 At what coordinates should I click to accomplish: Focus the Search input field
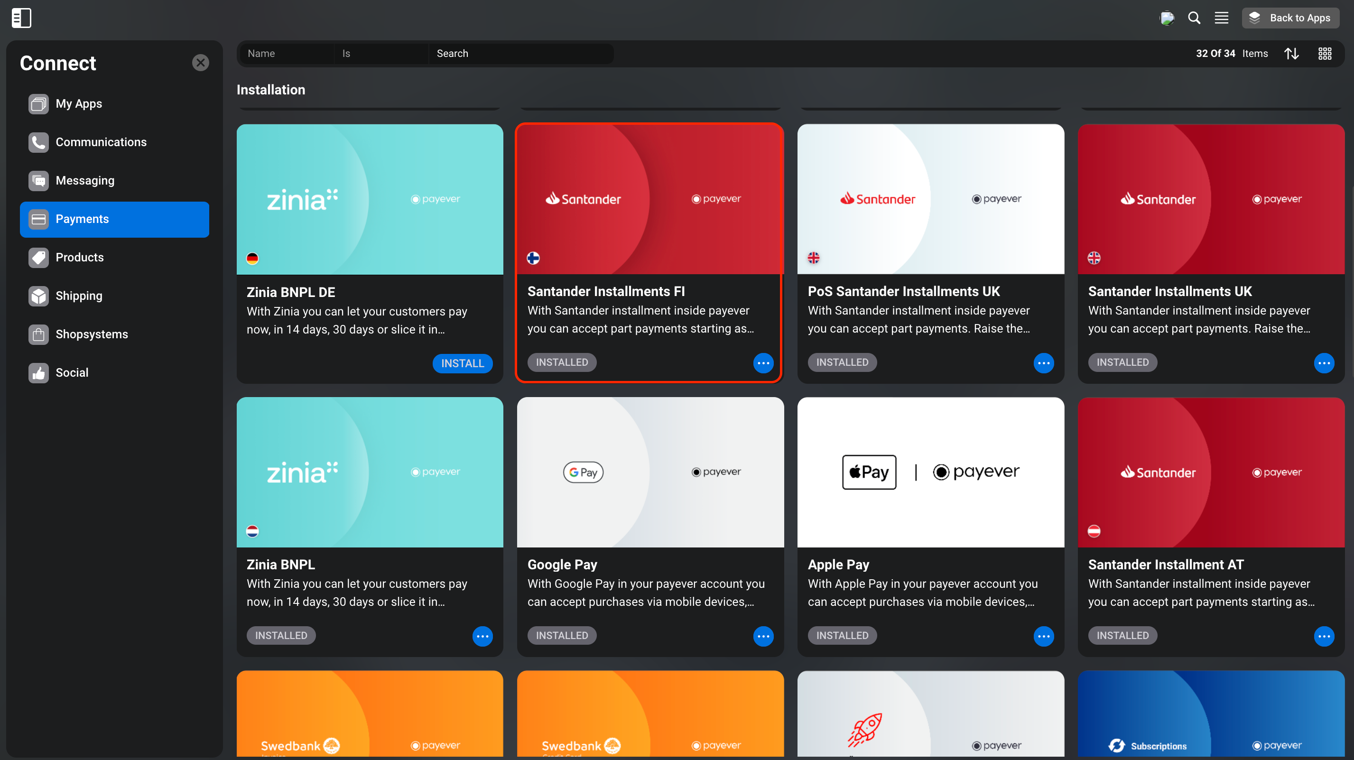[521, 54]
